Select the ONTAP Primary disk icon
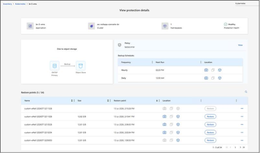Image resolution: width=260 pixels, height=153 pixels. point(55,66)
